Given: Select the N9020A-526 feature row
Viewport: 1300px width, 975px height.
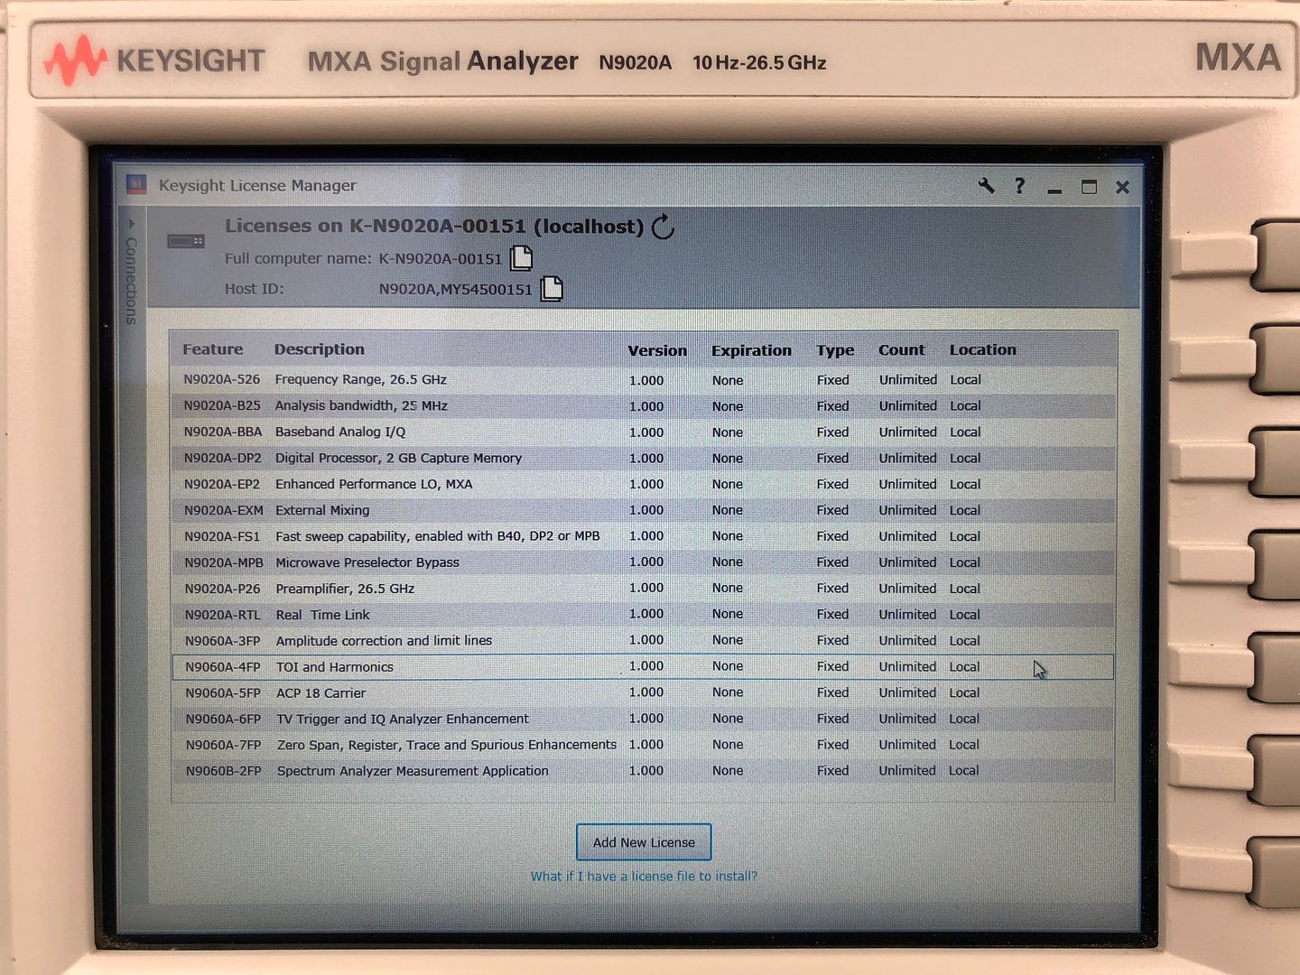Looking at the screenshot, I should point(643,380).
